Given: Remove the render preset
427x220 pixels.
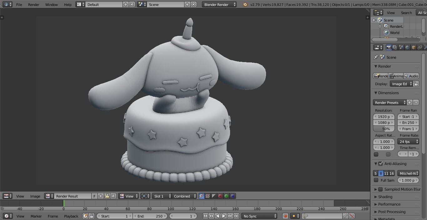Looking at the screenshot, I should pos(416,103).
